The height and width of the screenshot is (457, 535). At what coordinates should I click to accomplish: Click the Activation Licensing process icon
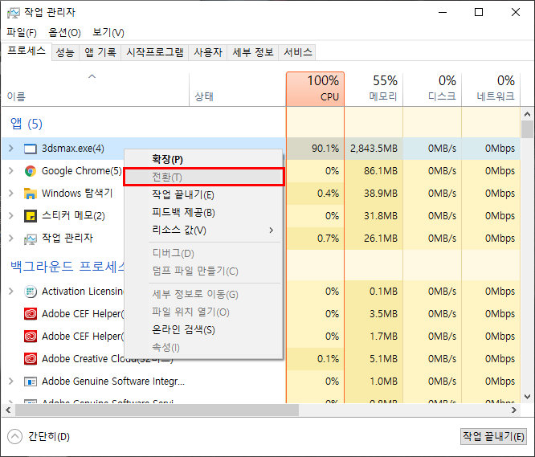coord(30,292)
